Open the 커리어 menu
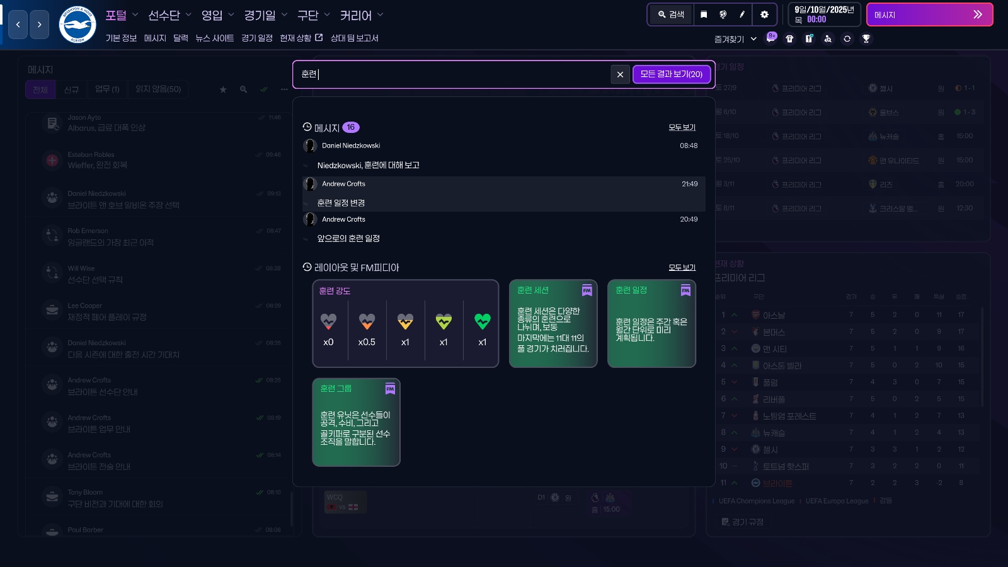The width and height of the screenshot is (1008, 567). click(362, 15)
